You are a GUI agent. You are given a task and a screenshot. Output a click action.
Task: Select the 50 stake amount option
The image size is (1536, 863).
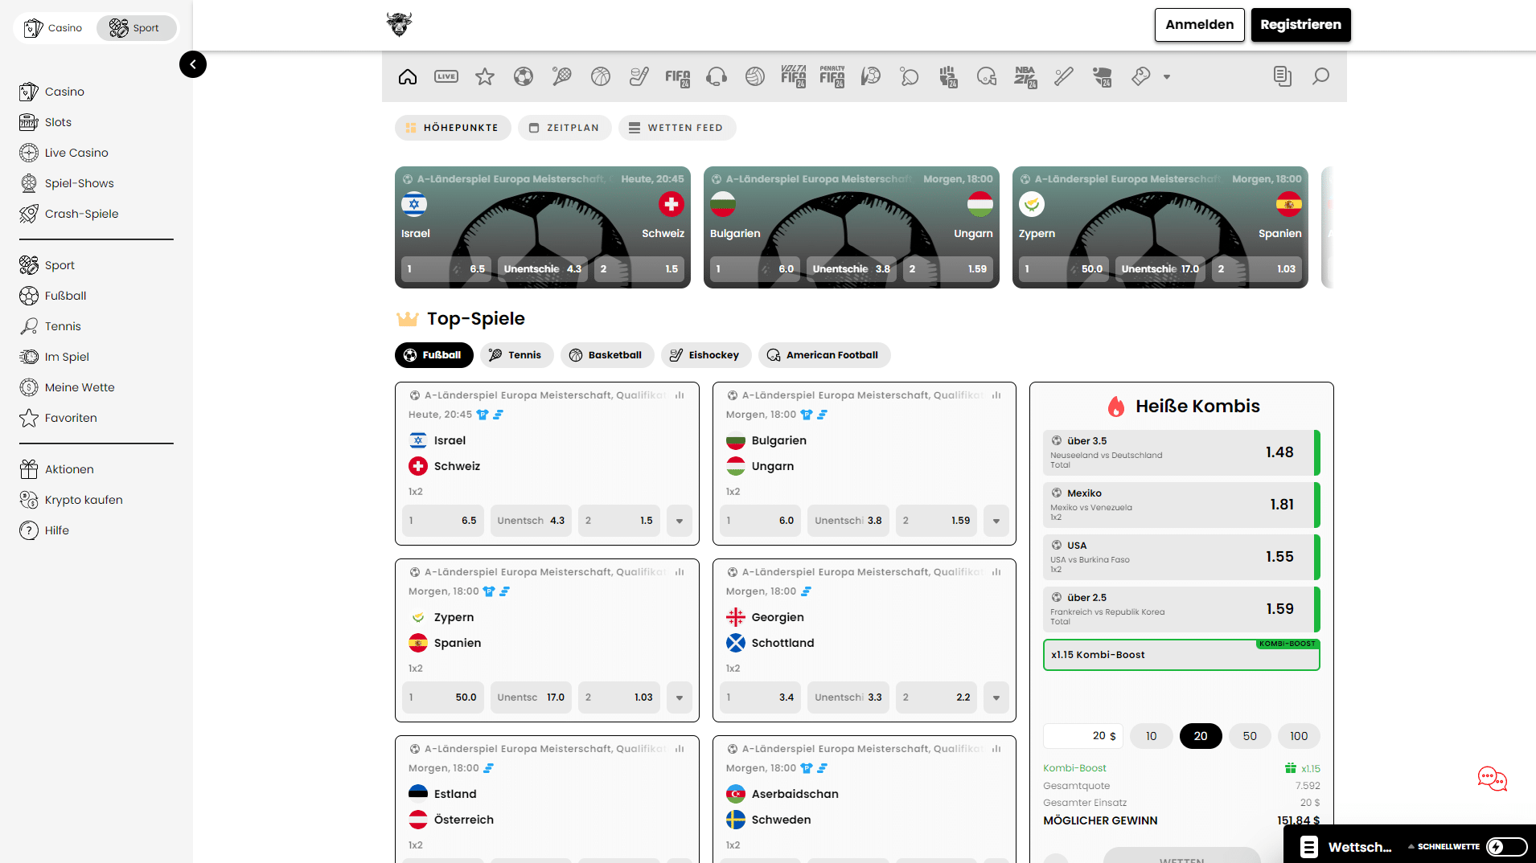1249,736
